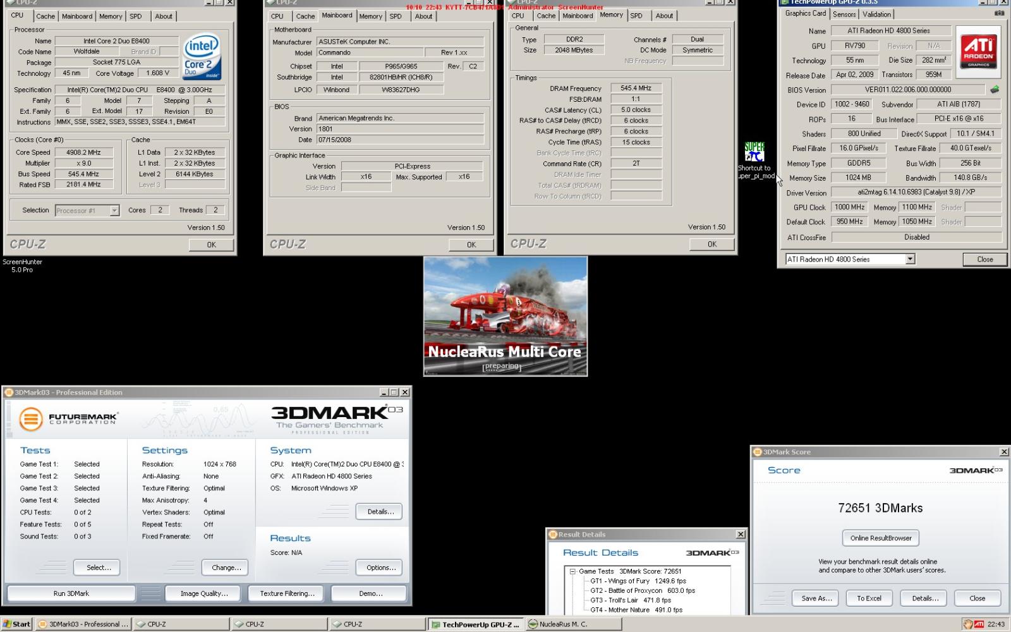The image size is (1011, 632).
Task: Click the ATI tray icon
Action: click(979, 624)
